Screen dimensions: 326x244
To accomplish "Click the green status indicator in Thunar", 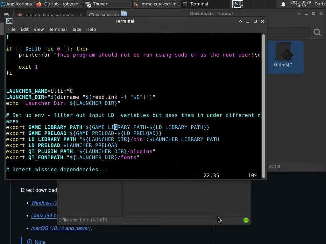I will coord(246,220).
